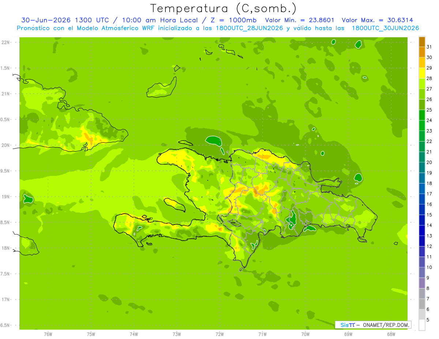Click the title 'Temperatura (C,somb.)'
This screenshot has height=339, width=439.
coord(224,8)
